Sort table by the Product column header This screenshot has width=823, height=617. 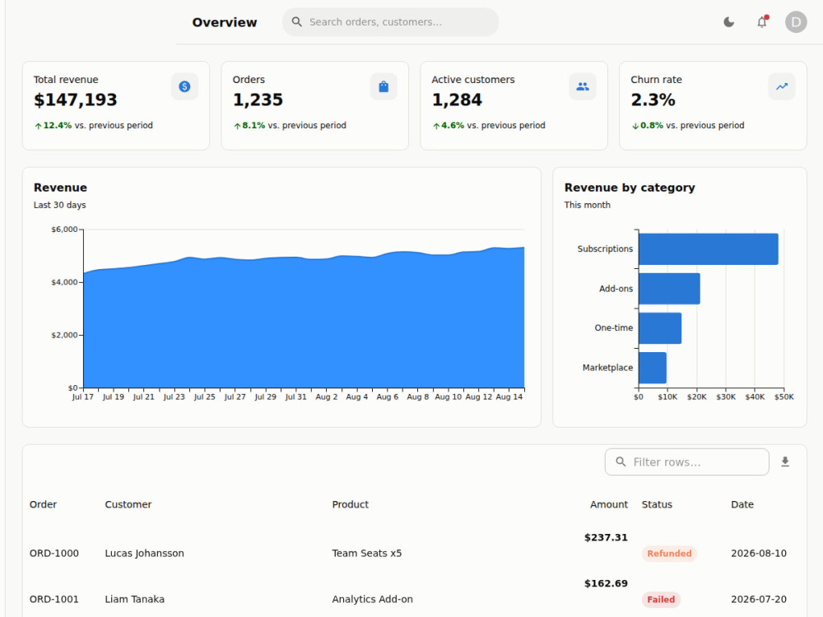[350, 504]
